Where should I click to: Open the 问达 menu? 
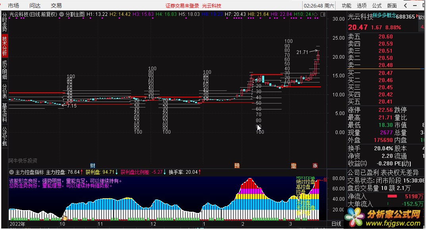(35, 6)
